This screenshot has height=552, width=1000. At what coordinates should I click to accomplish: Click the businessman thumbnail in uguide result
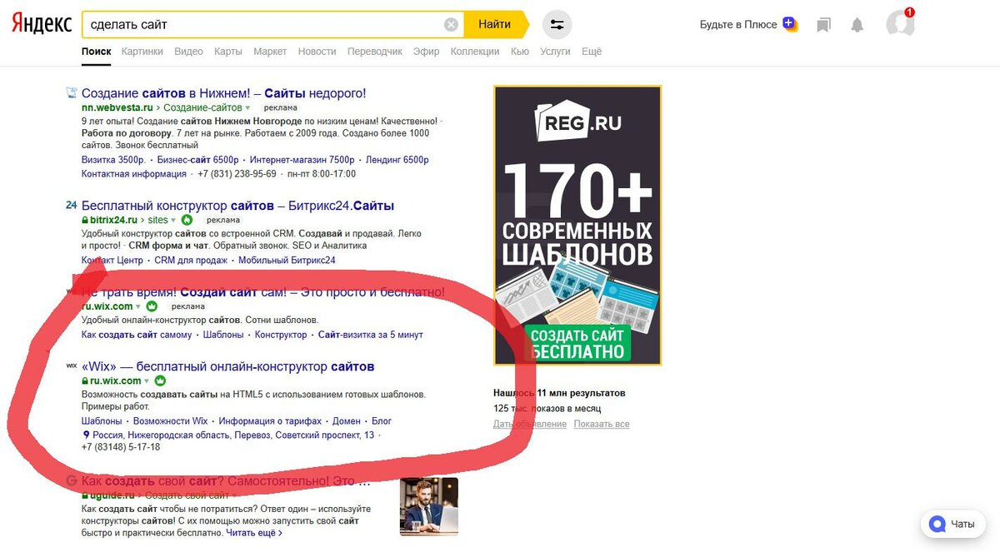click(429, 506)
